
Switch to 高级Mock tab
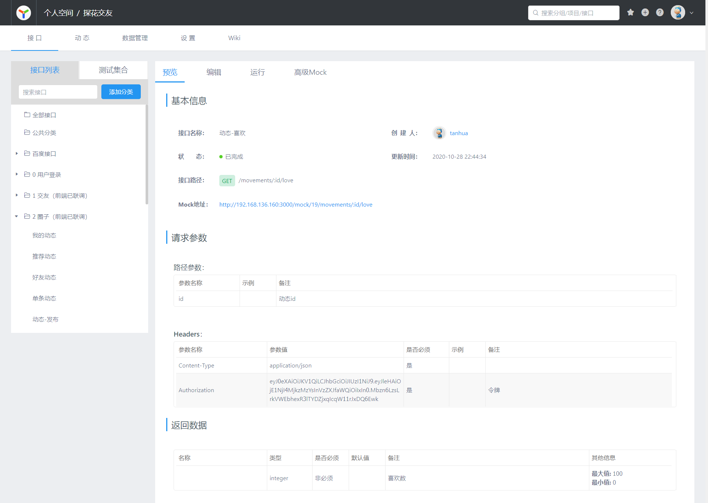(x=310, y=72)
